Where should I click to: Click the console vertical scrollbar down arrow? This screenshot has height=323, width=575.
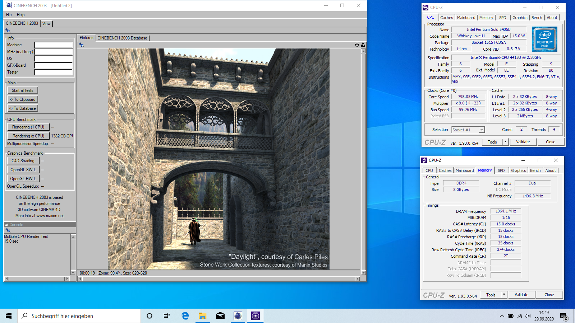tap(73, 273)
